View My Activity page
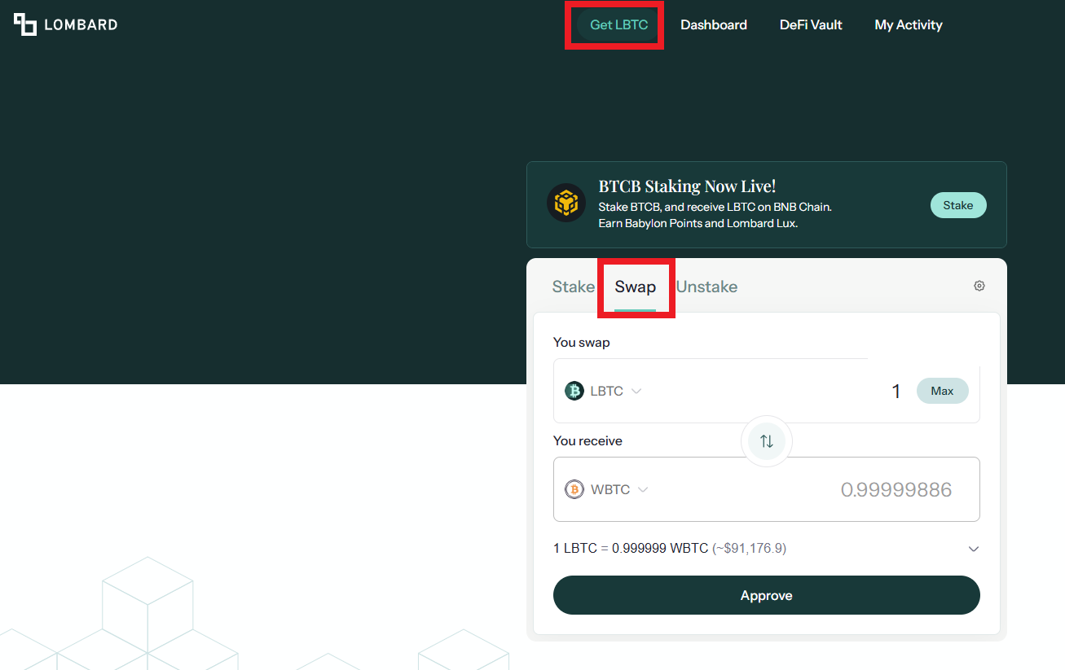The height and width of the screenshot is (670, 1065). click(909, 25)
